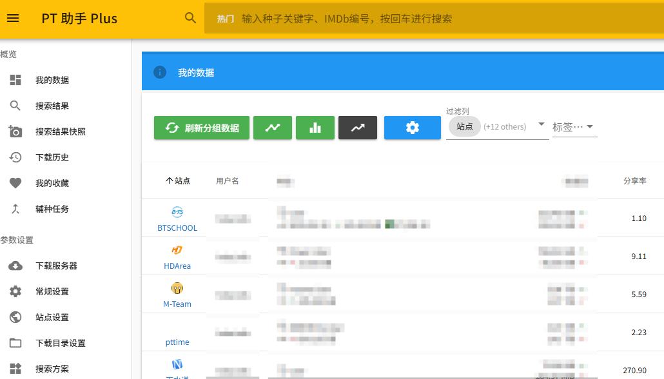Click the info icon beside 我的数据 header
This screenshot has height=379, width=664.
[x=160, y=72]
